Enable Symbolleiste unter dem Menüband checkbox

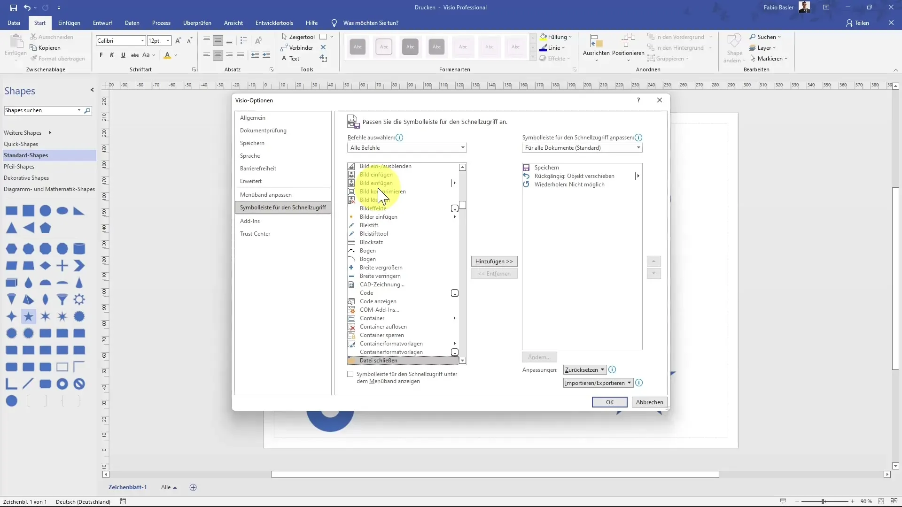pyautogui.click(x=350, y=374)
